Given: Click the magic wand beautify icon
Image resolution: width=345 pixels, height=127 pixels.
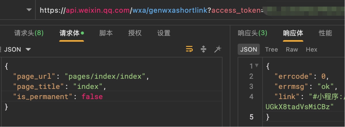Looking at the screenshot, I should (218, 49).
